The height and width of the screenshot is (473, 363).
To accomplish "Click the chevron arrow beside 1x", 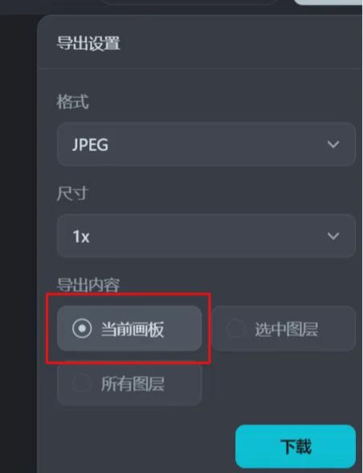I will pos(333,236).
